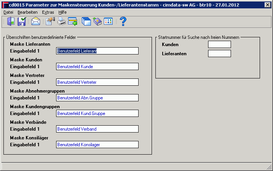Open the Bearbeiten menu
273x171 pixels.
[27, 12]
